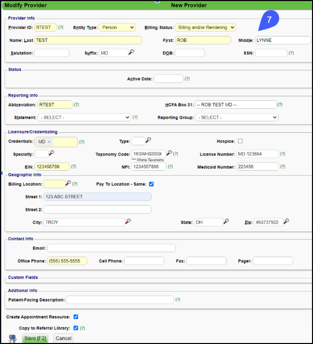Enable the Hospice checkbox

240,141
